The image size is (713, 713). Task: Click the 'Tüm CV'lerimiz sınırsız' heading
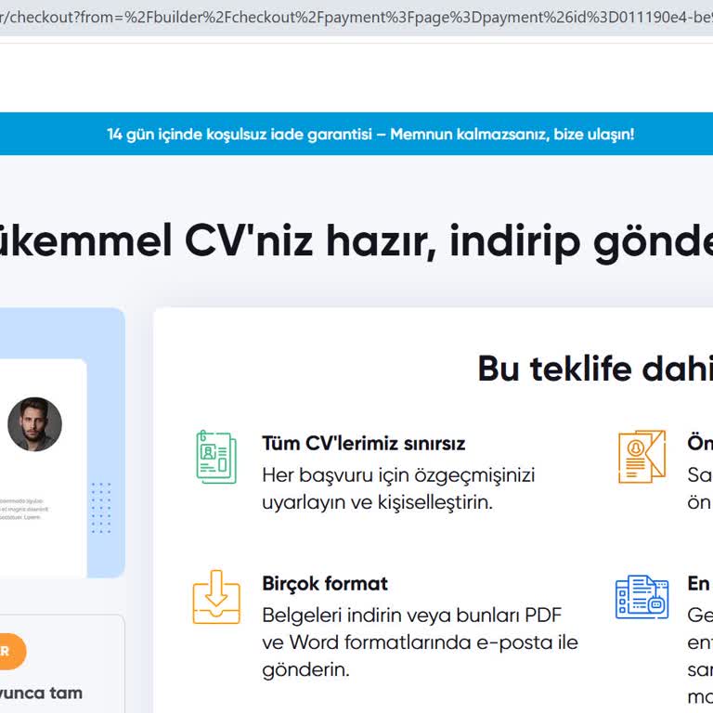click(x=363, y=444)
